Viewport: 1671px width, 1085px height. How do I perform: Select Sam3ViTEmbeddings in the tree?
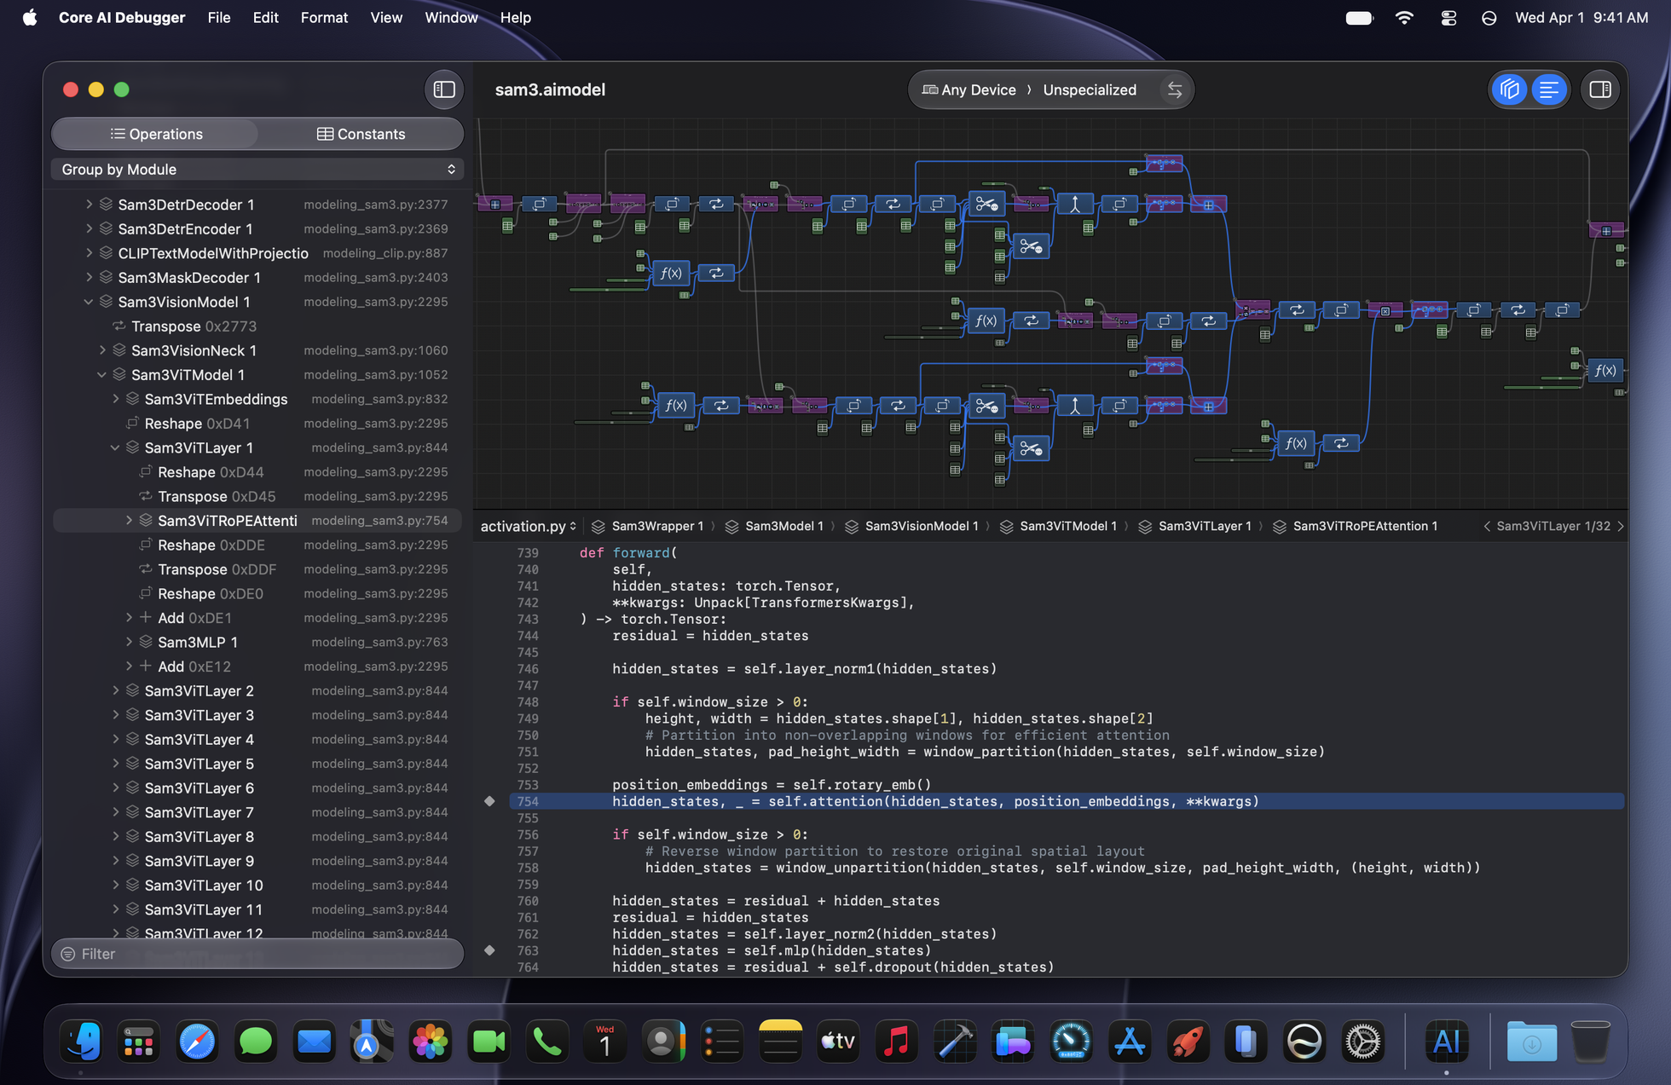(216, 399)
